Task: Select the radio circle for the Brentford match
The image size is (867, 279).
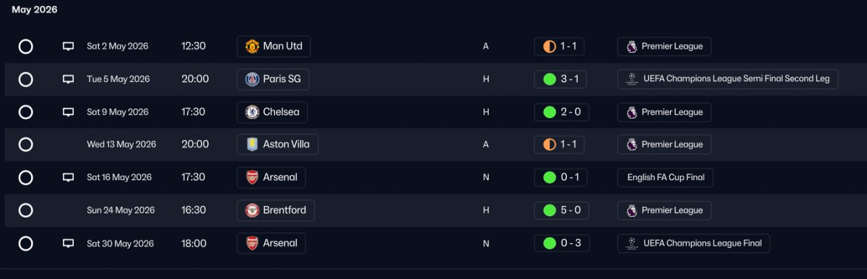Action: click(x=26, y=211)
